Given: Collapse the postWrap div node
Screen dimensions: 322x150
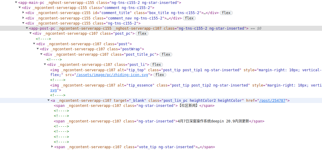Looking at the screenshot, I should (x=38, y=49).
